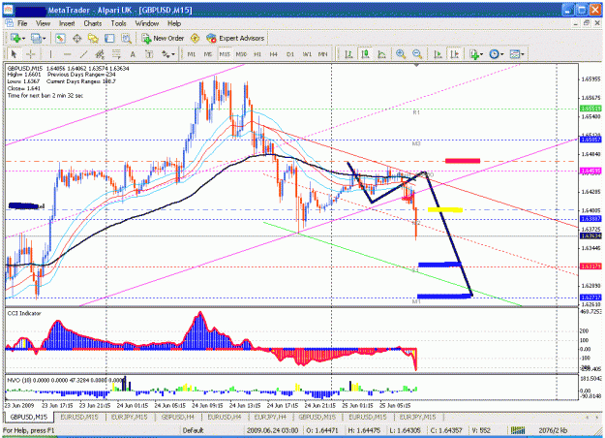Expand the Periods dropdown arrow

click(502, 54)
